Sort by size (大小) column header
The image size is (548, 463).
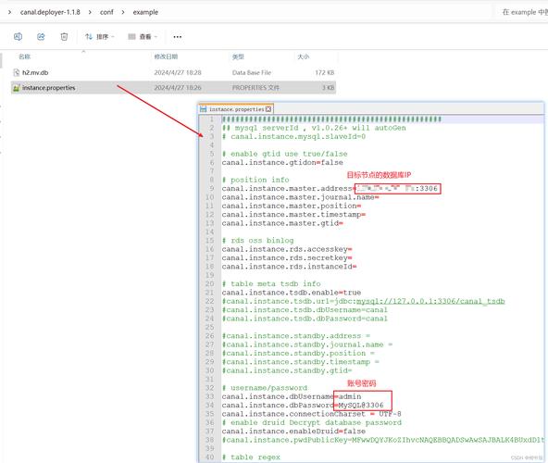pos(303,56)
